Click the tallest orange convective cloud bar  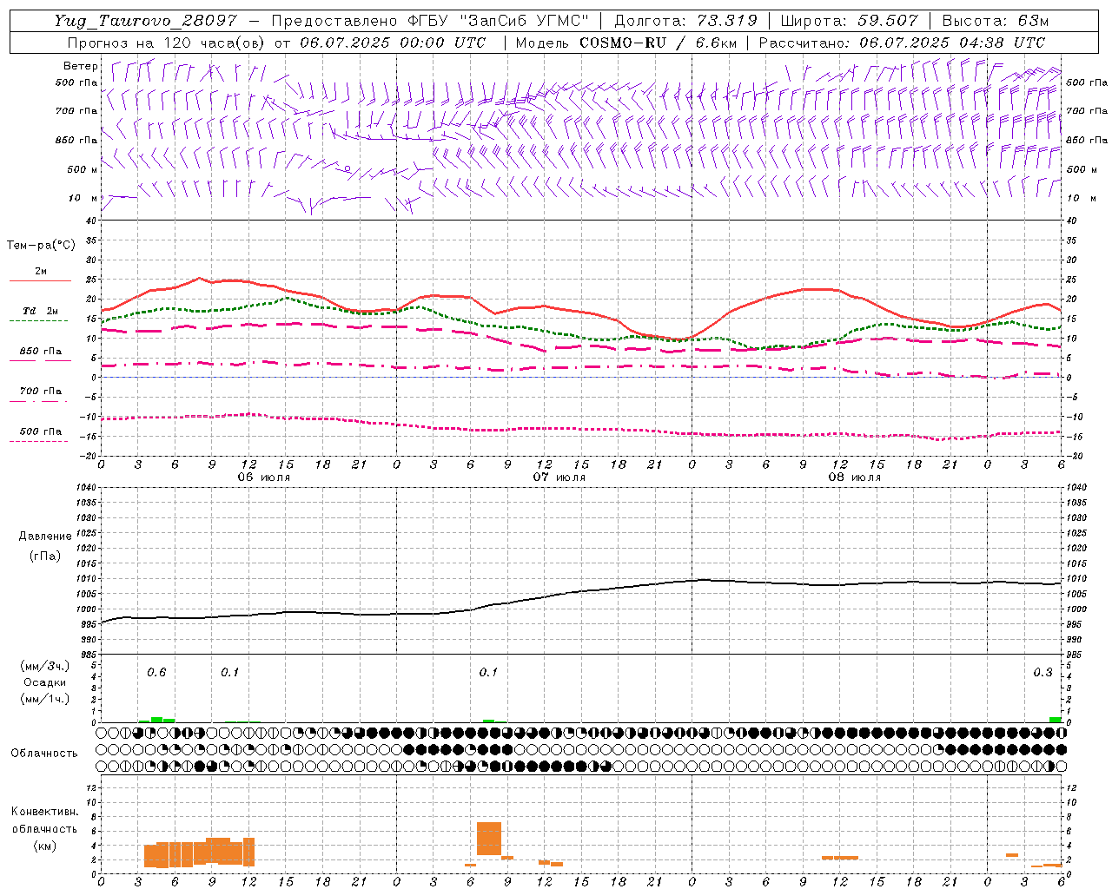click(x=489, y=838)
